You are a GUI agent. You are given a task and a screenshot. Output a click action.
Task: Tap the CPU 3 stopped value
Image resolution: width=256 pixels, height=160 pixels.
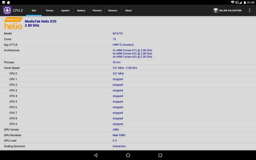pos(118,90)
